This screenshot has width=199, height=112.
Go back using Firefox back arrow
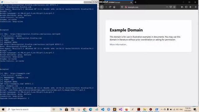[102, 7]
